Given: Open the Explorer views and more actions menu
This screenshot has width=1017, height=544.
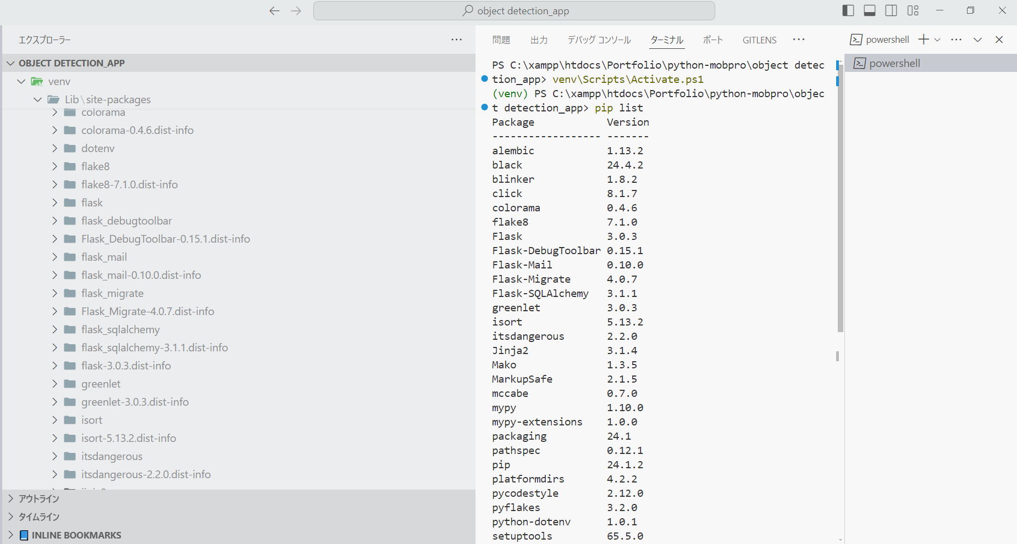Looking at the screenshot, I should (456, 40).
